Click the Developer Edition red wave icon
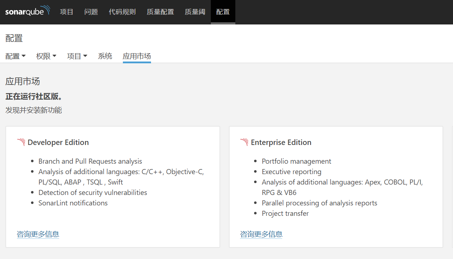This screenshot has height=259, width=453. click(21, 142)
